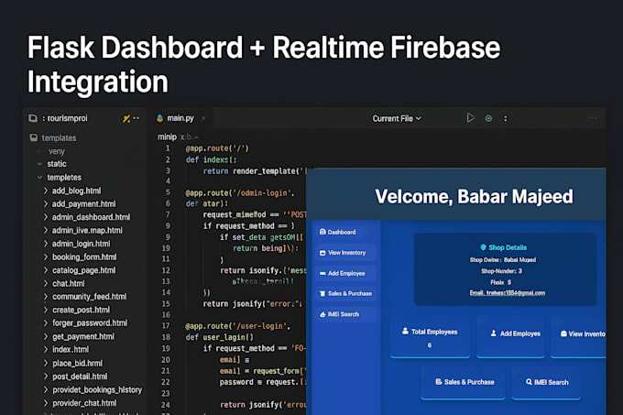This screenshot has height=415, width=623.
Task: Click the magnifier icon on IMEI Search card
Action: 529,382
